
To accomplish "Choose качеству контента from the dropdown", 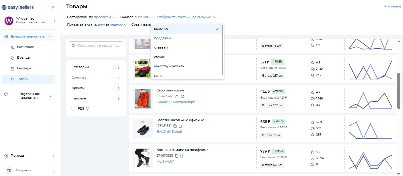I will pos(169,66).
